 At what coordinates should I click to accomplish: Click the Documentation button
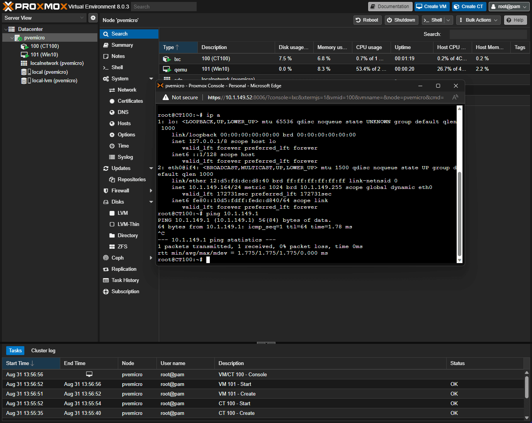[390, 7]
